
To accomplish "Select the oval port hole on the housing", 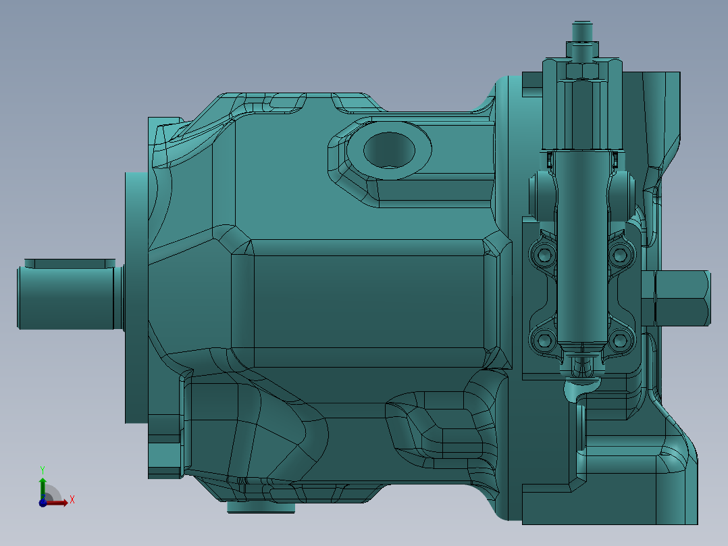I will 389,150.
